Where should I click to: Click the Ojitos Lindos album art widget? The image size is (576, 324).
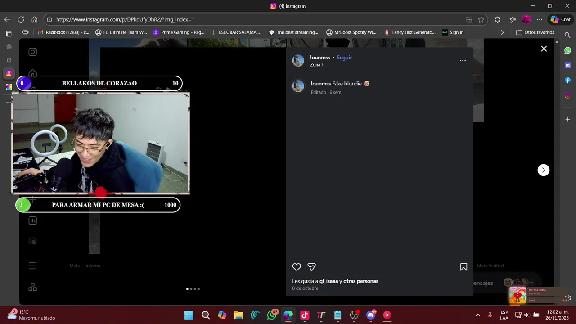point(517,295)
